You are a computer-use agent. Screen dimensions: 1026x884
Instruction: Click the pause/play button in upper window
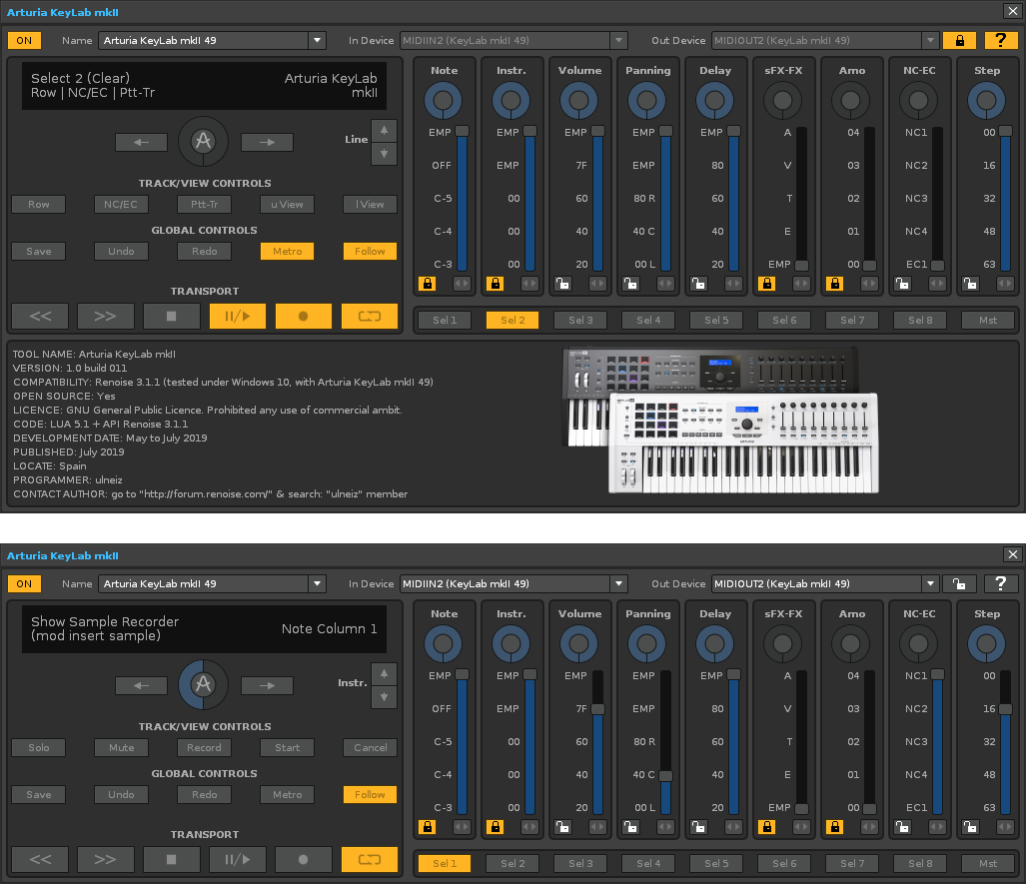[x=238, y=316]
